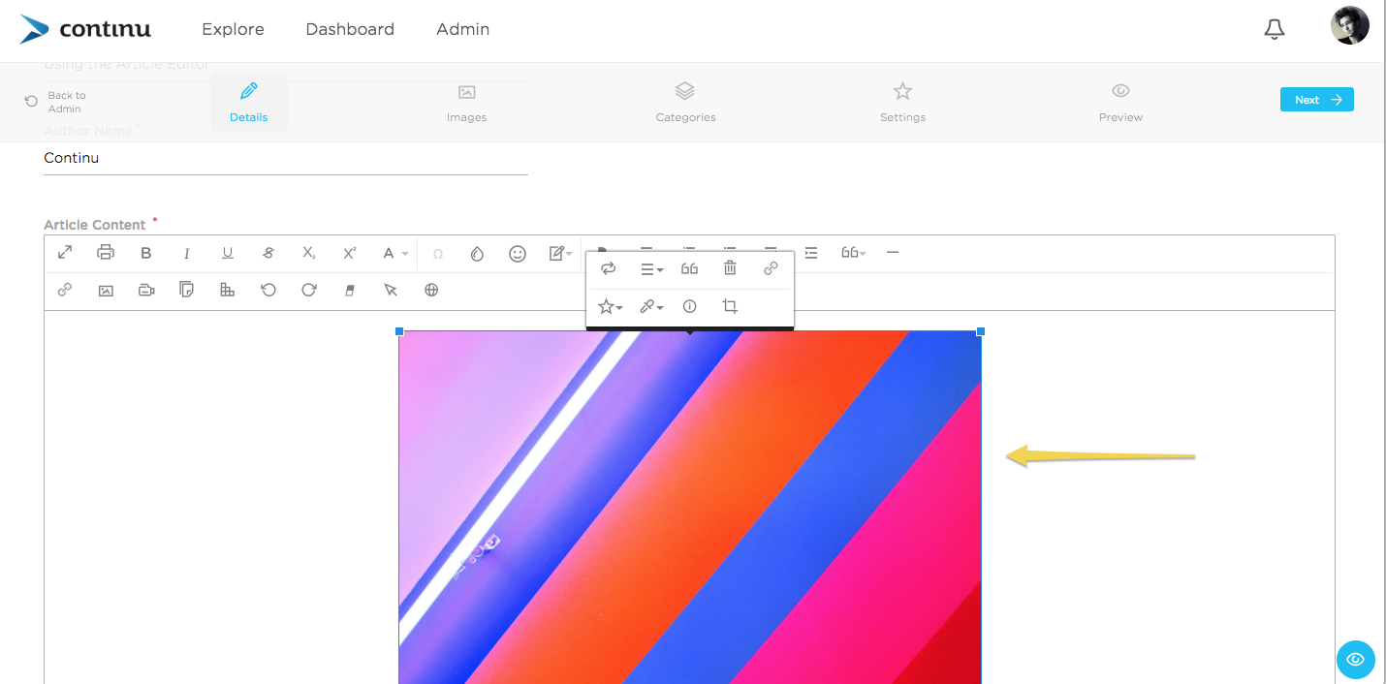This screenshot has width=1386, height=684.
Task: Click Back to Admin
Action: [56, 102]
